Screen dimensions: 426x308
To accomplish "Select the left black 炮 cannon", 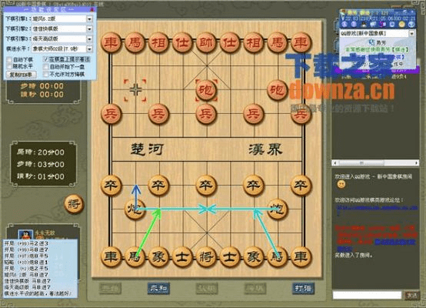I will click(135, 209).
